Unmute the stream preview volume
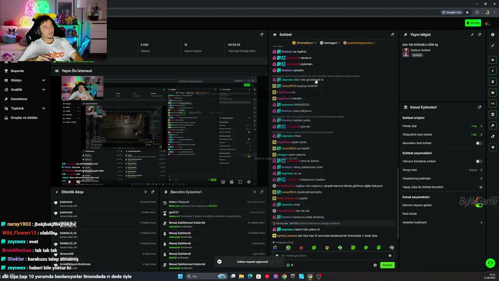 point(78,182)
